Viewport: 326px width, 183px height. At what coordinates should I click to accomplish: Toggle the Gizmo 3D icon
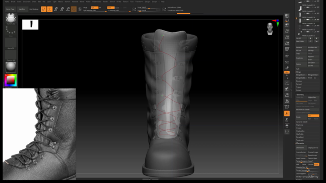(74, 9)
